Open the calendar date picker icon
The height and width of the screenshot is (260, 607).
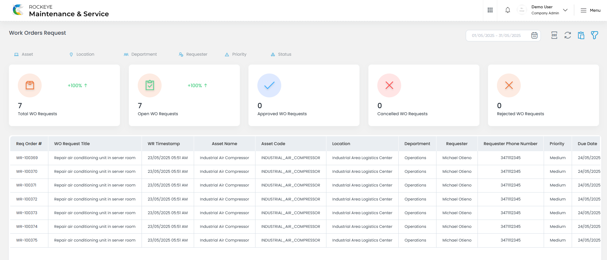click(x=534, y=35)
